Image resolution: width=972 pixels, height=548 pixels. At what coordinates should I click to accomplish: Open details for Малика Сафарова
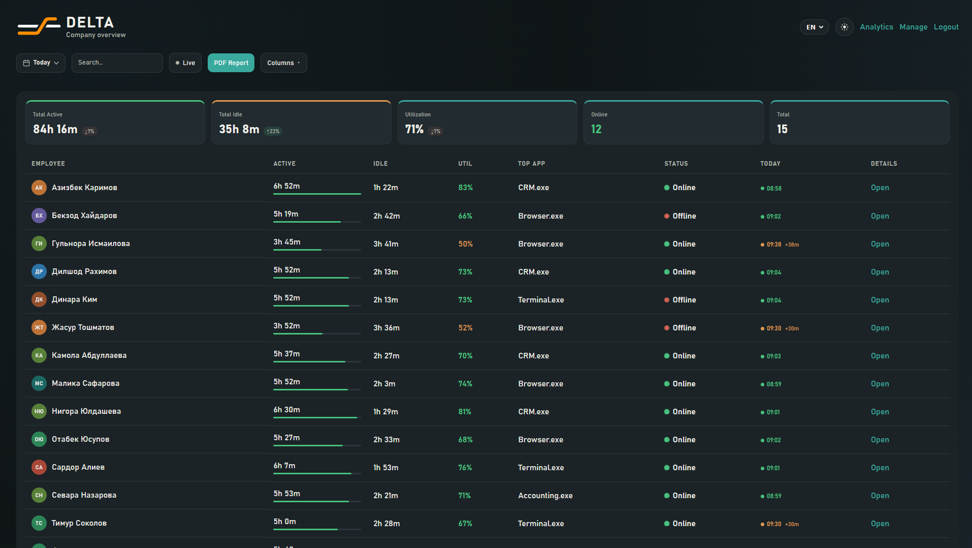(880, 384)
